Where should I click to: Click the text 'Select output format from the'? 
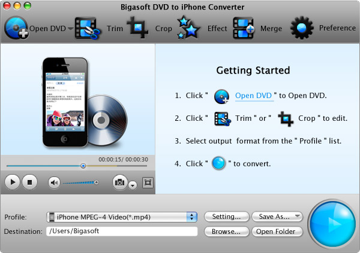(239, 141)
